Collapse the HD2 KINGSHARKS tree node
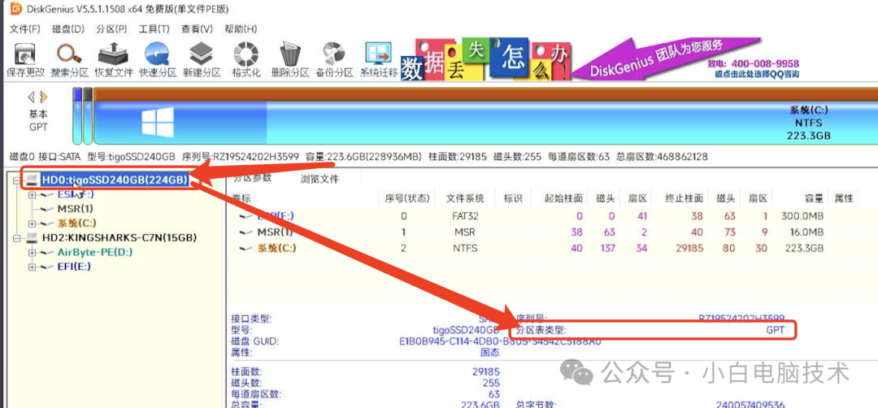 18,238
